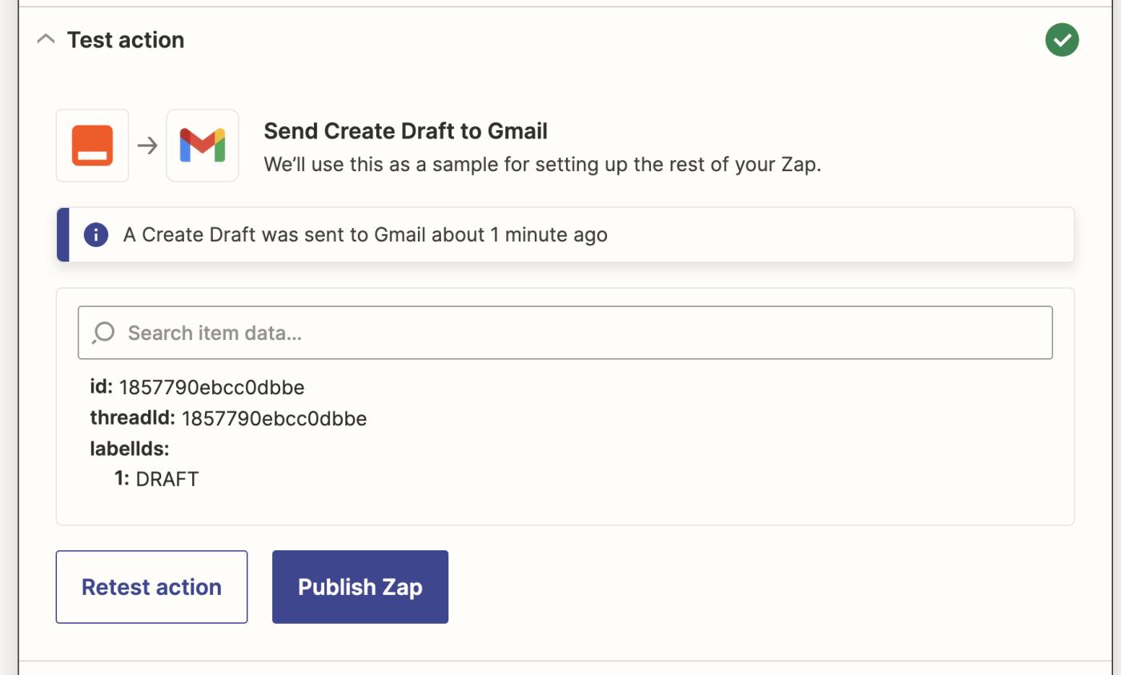Select the id value 1857790ebcc0dbbe
This screenshot has width=1121, height=675.
211,388
